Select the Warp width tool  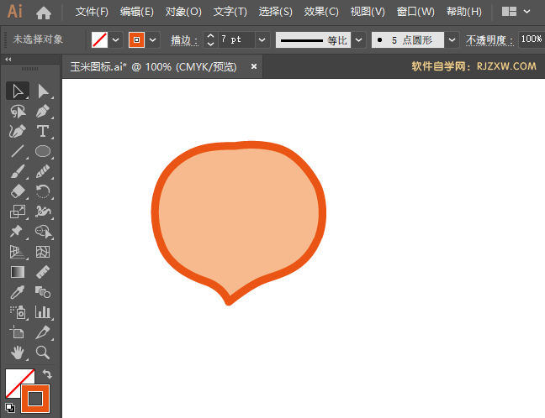click(x=43, y=212)
